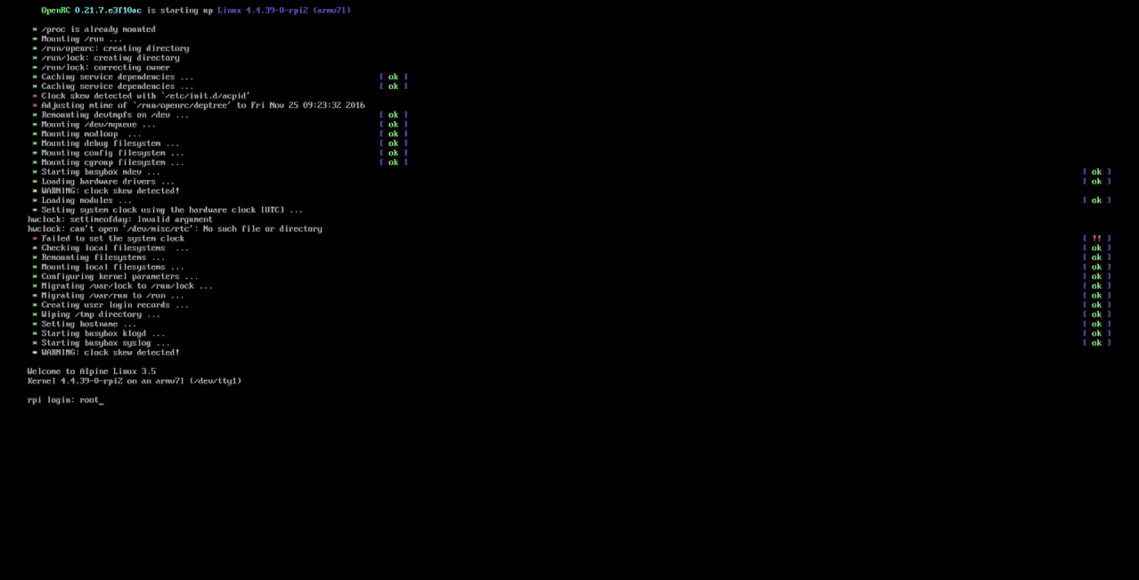Select the typed 'root' username text

[90, 399]
